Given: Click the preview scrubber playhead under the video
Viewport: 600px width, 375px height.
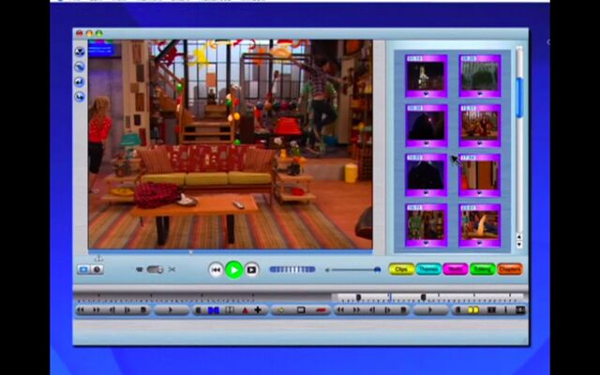Looking at the screenshot, I should point(190,252).
